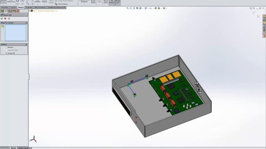
Task: Select the green connection point at route end
Action: click(135, 96)
